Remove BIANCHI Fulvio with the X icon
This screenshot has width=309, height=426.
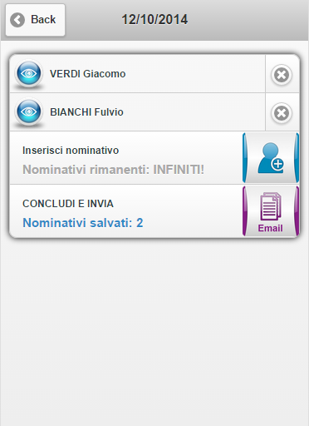pos(282,113)
